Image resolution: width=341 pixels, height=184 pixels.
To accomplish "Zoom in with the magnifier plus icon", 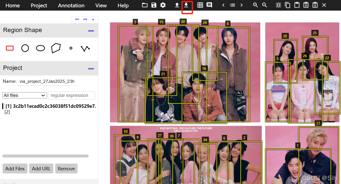I will pyautogui.click(x=256, y=5).
